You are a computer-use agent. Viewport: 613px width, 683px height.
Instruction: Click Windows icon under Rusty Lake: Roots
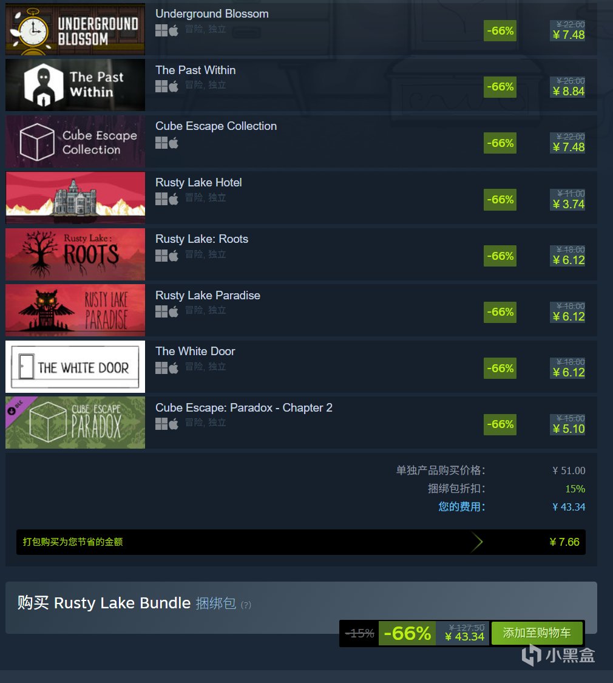tap(161, 256)
